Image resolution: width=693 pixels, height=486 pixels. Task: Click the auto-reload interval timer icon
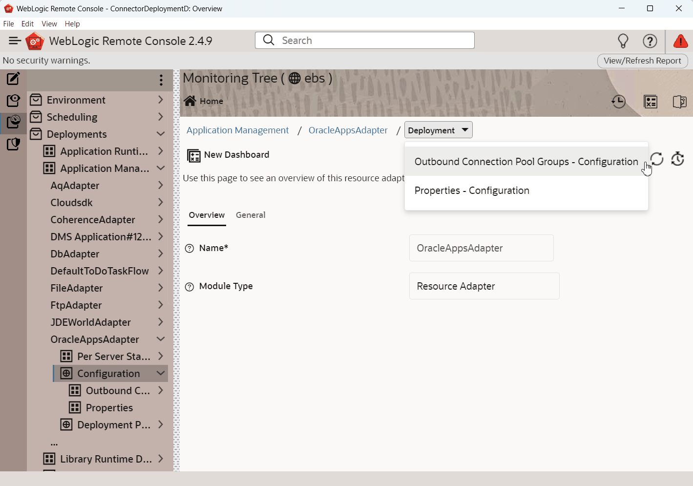click(x=677, y=159)
